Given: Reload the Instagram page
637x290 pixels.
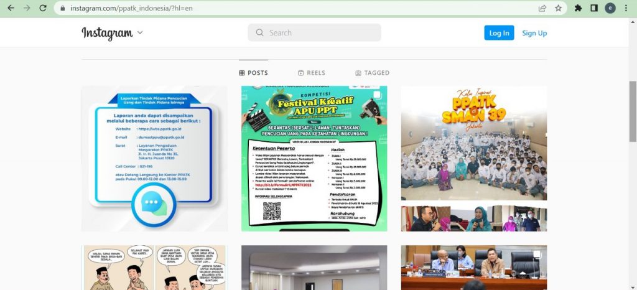Looking at the screenshot, I should (43, 8).
